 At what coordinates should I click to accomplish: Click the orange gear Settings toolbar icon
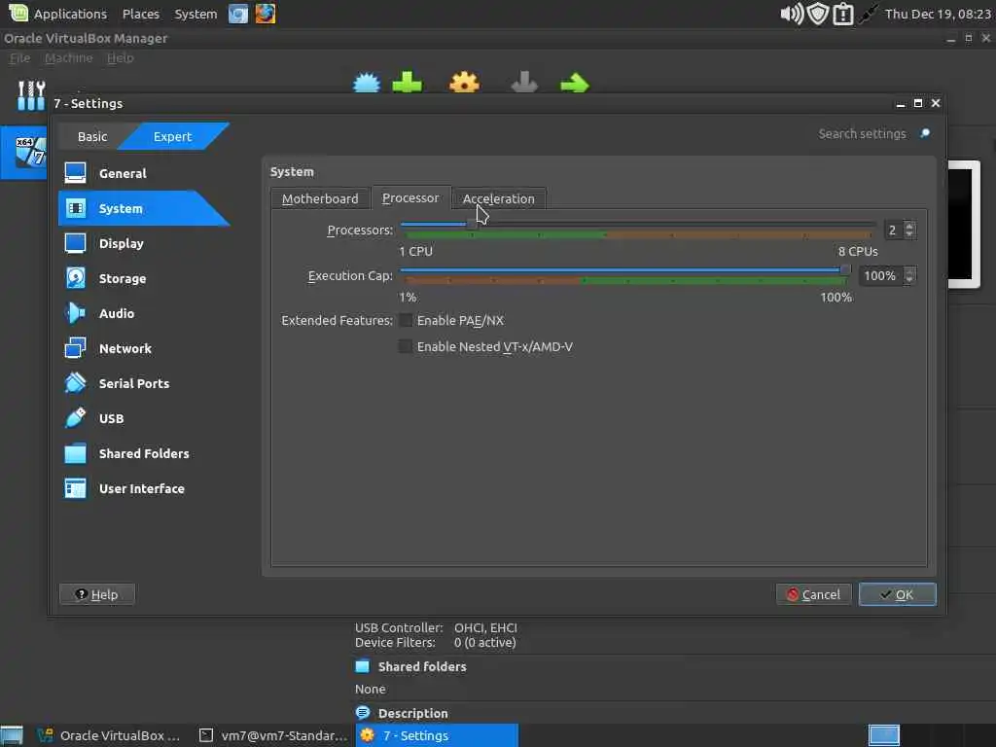tap(464, 83)
